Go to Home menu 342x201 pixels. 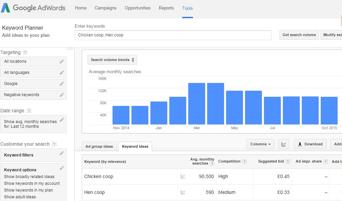point(81,8)
